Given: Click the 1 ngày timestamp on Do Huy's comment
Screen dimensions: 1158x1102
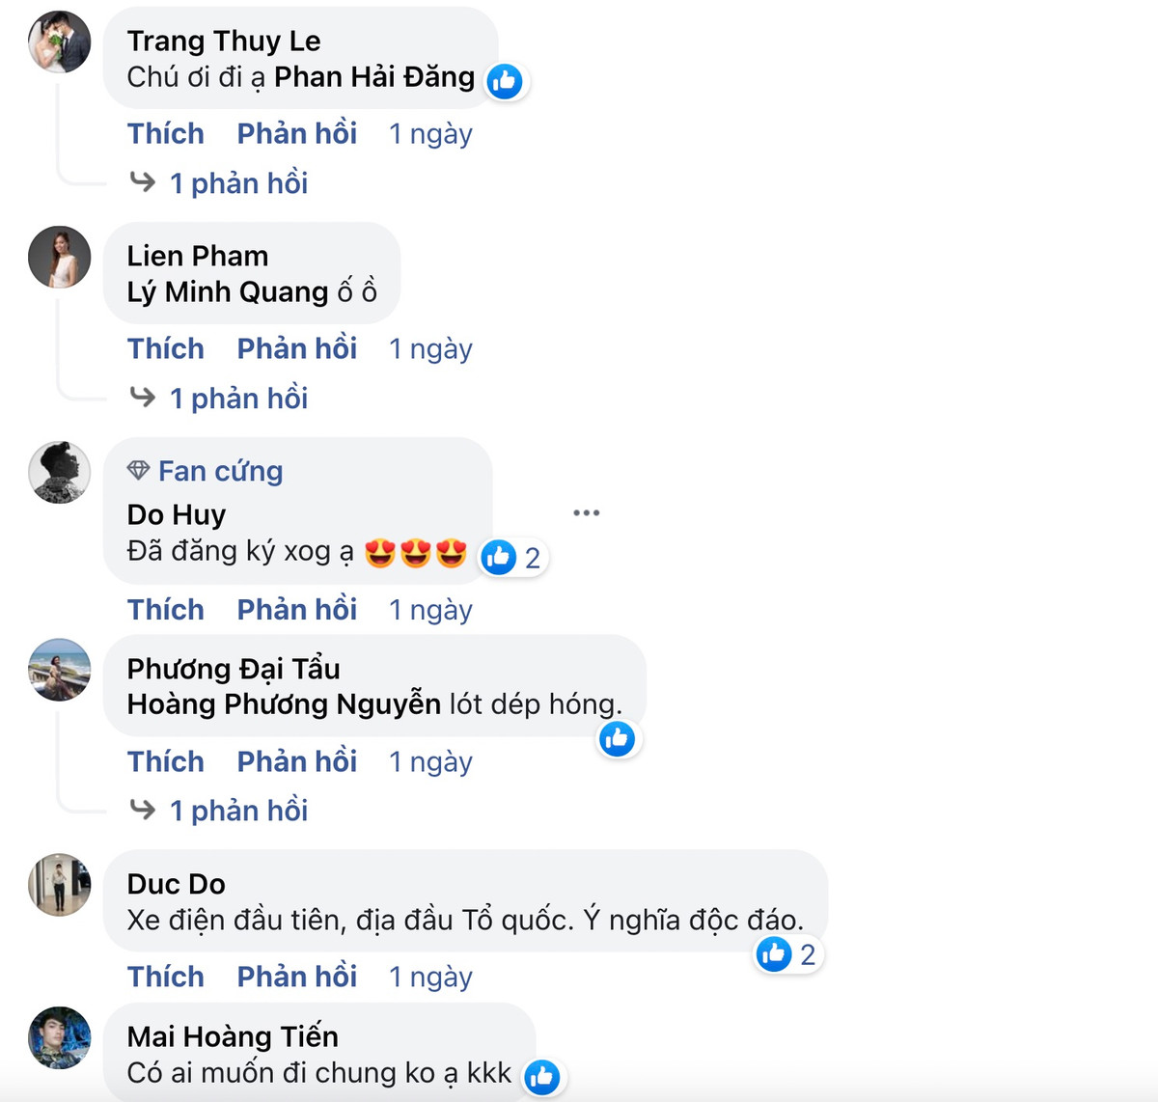Looking at the screenshot, I should [430, 609].
